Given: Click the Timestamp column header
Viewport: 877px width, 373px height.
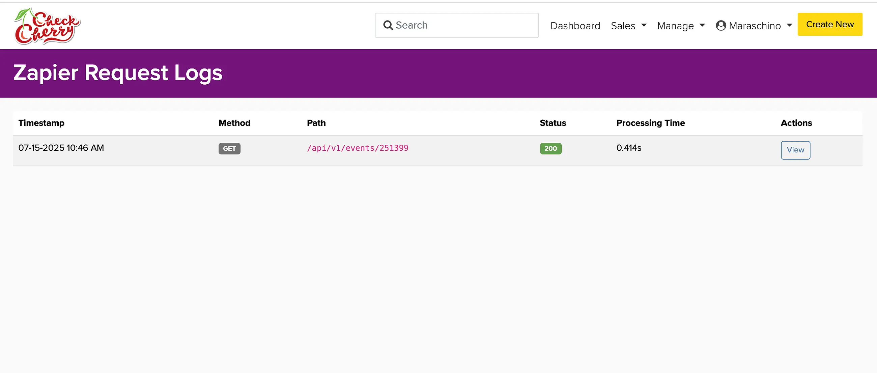Looking at the screenshot, I should [x=41, y=123].
